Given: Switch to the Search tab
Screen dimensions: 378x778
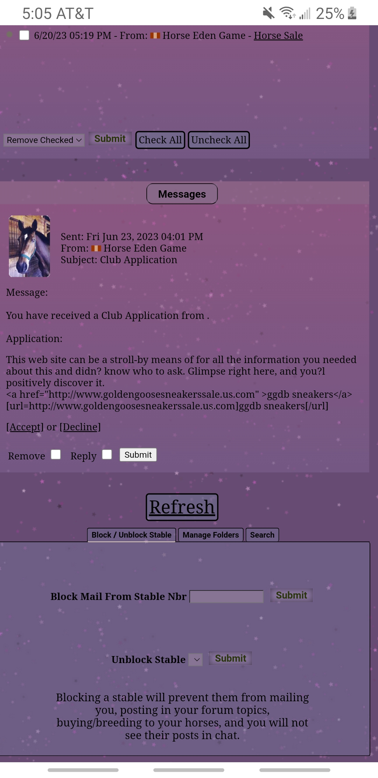Looking at the screenshot, I should [262, 535].
